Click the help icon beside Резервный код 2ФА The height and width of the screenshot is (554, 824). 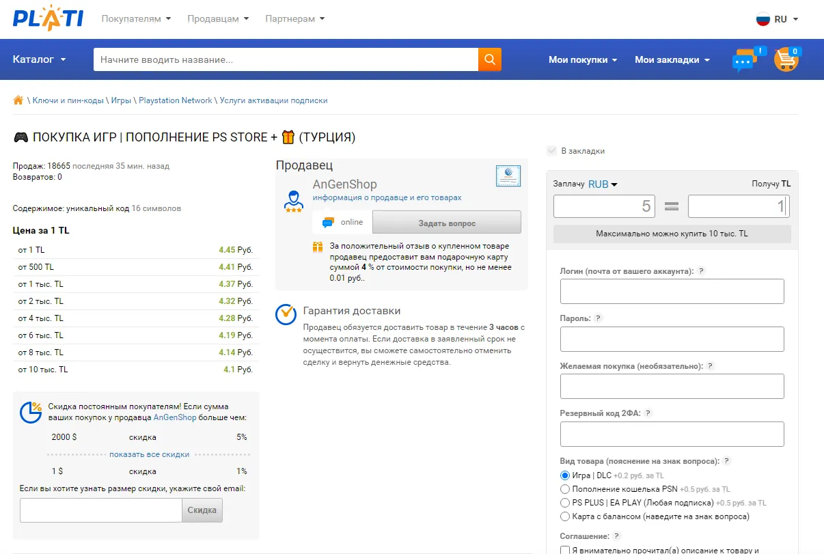pos(648,413)
